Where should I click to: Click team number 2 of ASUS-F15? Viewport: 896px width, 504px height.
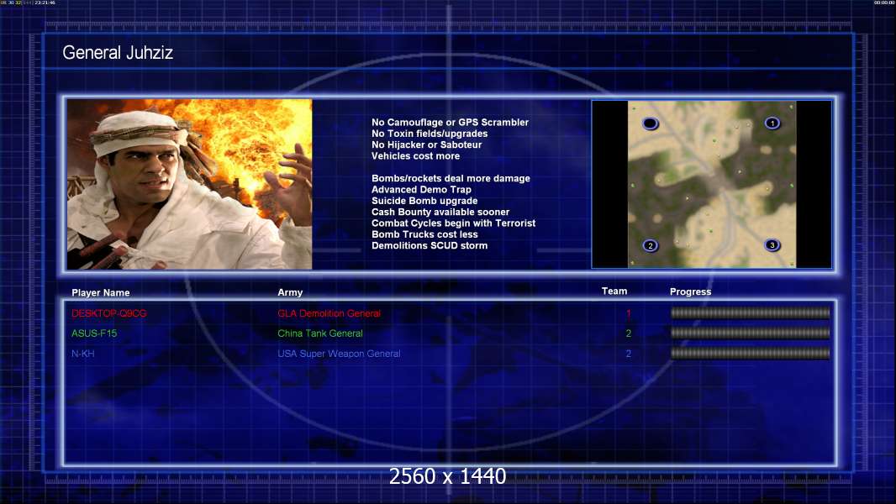pos(629,333)
